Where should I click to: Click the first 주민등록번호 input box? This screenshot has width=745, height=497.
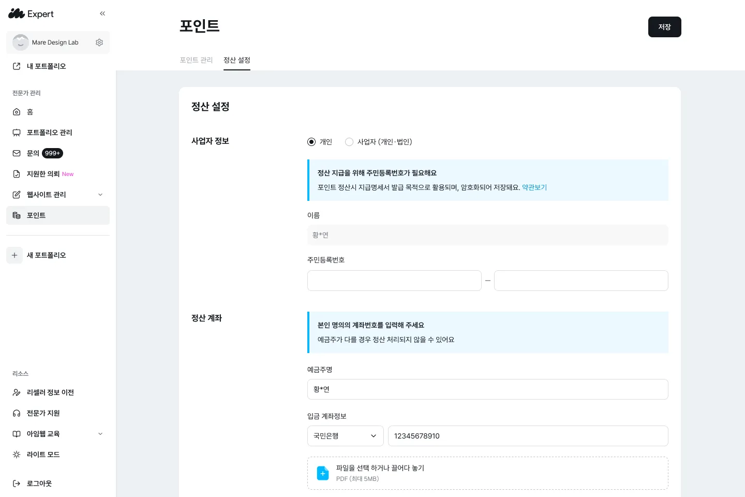[x=394, y=281]
